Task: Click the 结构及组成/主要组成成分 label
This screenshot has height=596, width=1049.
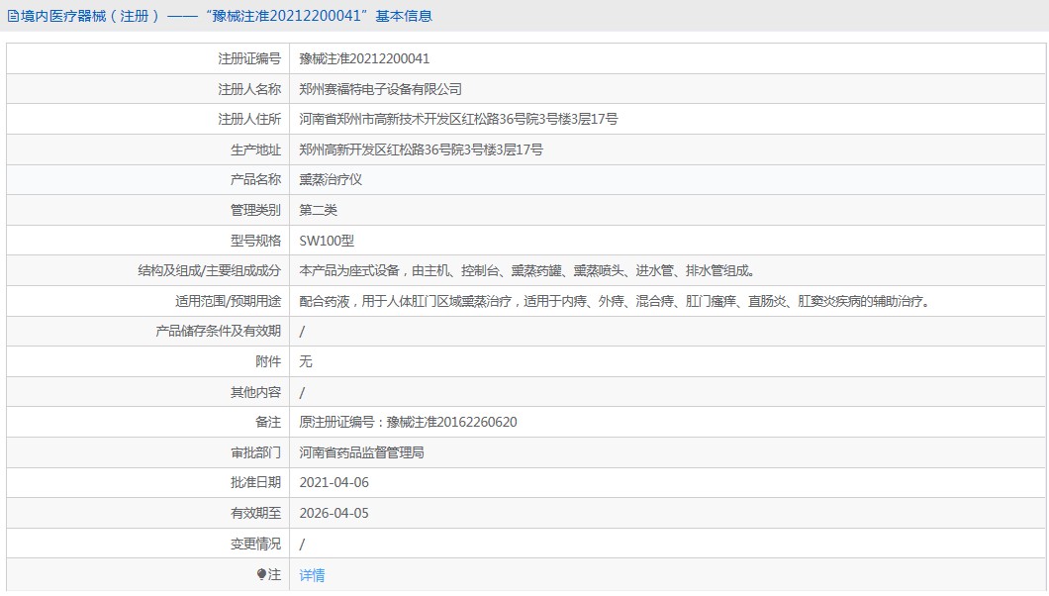Action: point(210,271)
